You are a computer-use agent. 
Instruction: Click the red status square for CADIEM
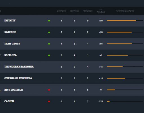pos(49,101)
